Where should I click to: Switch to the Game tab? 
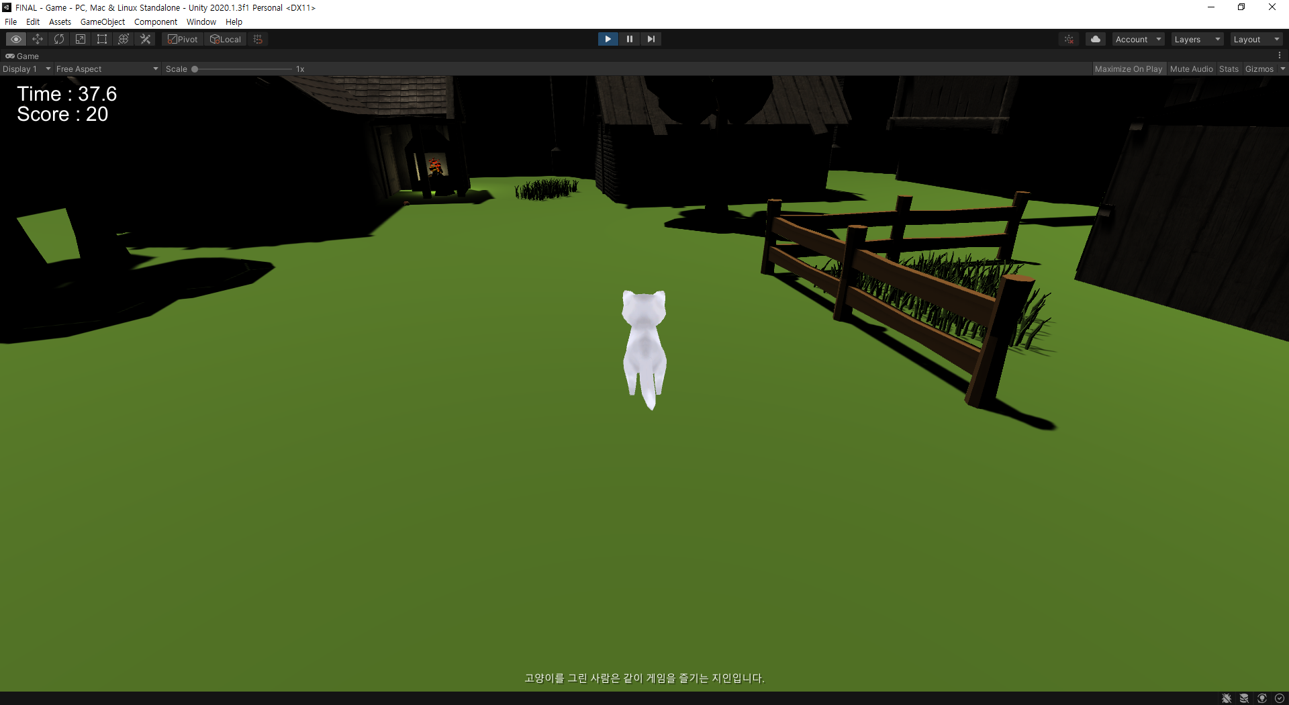tap(22, 56)
